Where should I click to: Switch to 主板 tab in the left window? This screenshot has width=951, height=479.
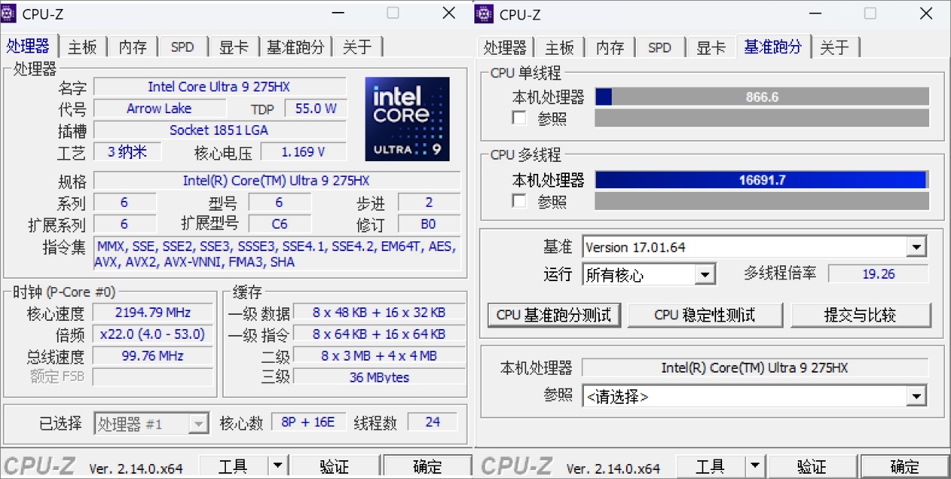pyautogui.click(x=83, y=47)
